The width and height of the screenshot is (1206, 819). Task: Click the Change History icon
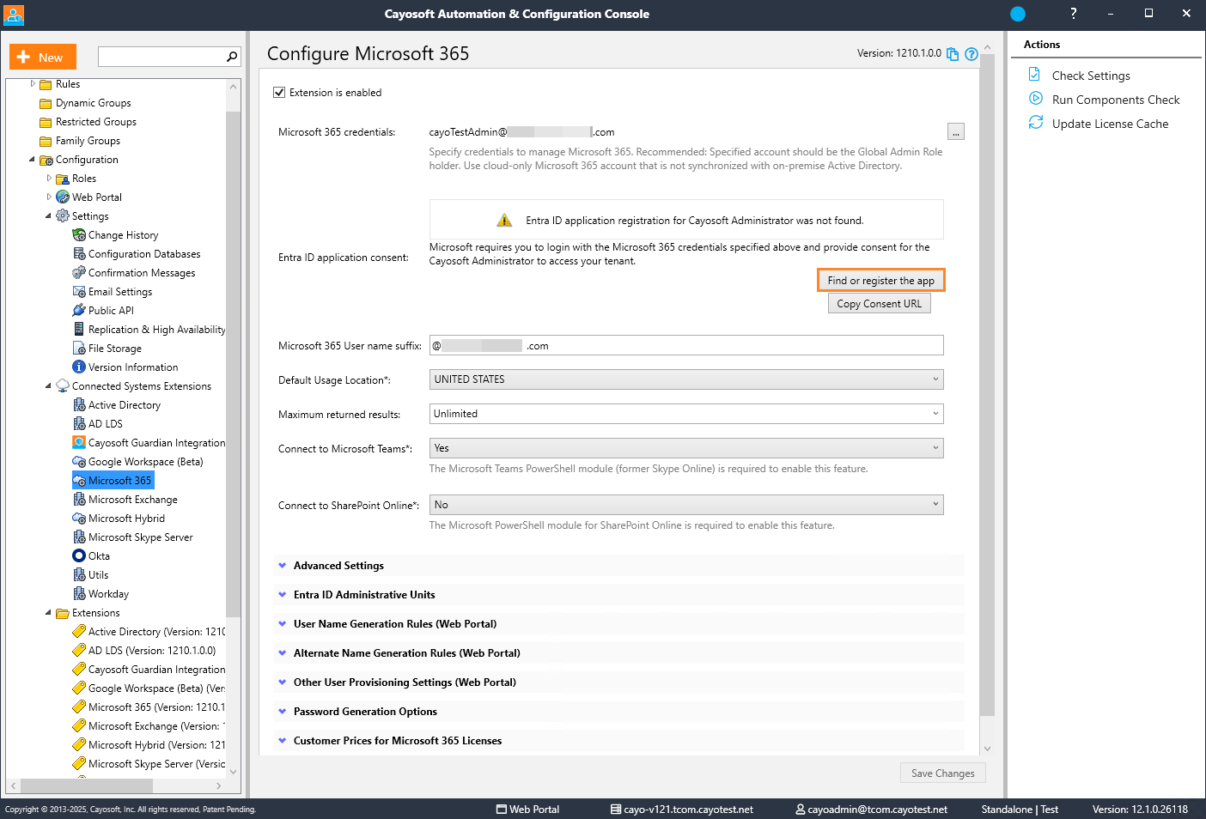(79, 234)
